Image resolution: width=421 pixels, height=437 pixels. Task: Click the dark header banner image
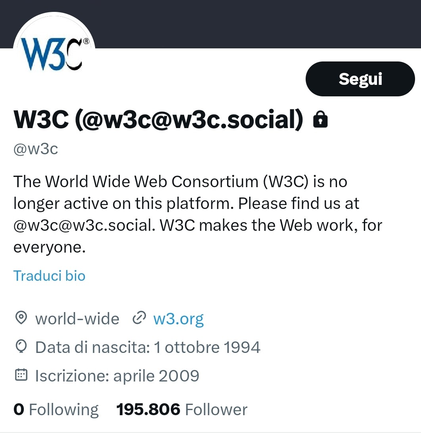251,24
